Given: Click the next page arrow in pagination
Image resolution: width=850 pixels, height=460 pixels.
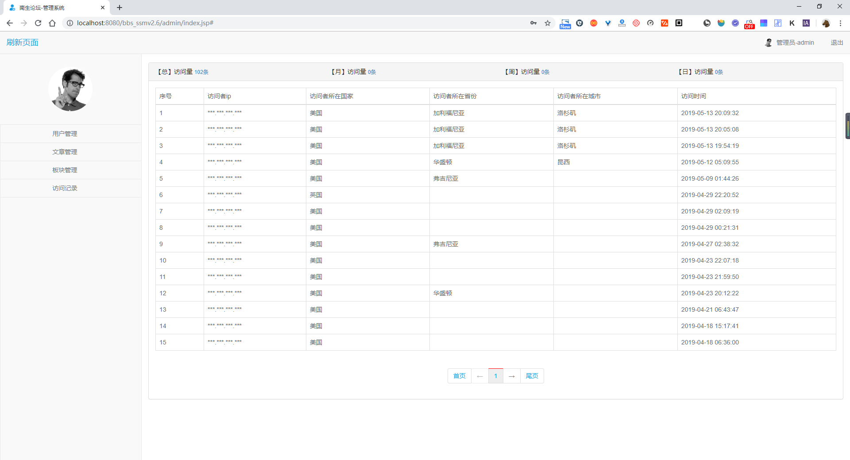Looking at the screenshot, I should click(x=512, y=376).
